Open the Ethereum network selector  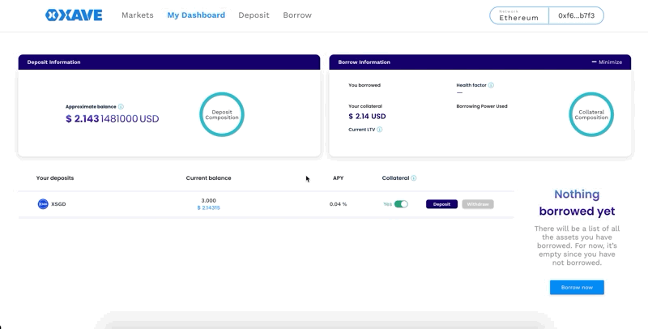(519, 15)
